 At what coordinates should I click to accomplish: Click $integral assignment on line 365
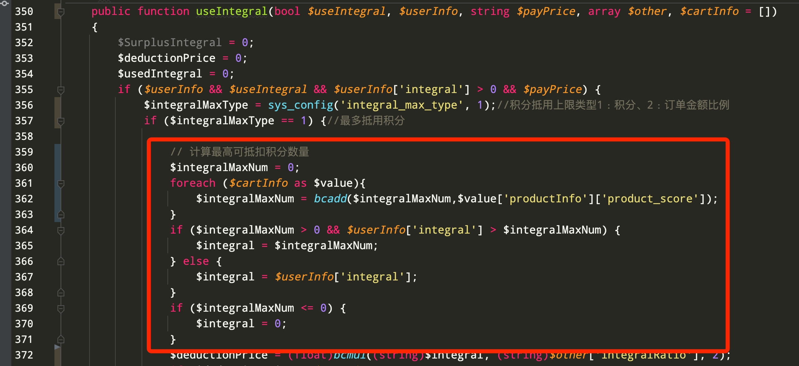[x=225, y=246]
